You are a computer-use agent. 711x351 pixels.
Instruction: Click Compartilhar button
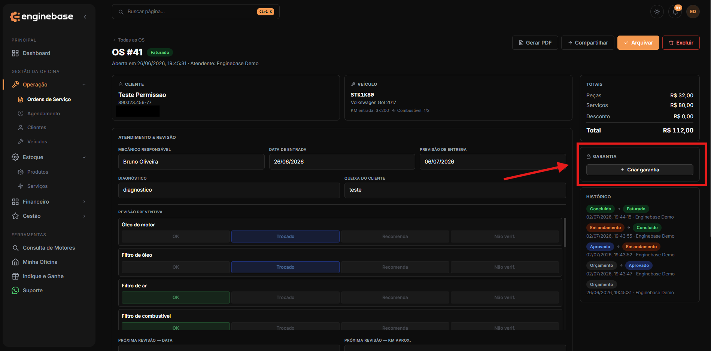[x=588, y=43]
